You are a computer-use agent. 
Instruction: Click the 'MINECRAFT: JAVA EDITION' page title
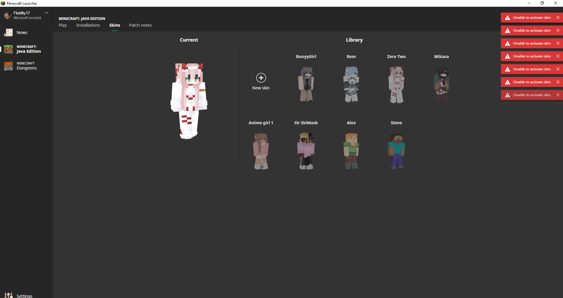coord(82,18)
